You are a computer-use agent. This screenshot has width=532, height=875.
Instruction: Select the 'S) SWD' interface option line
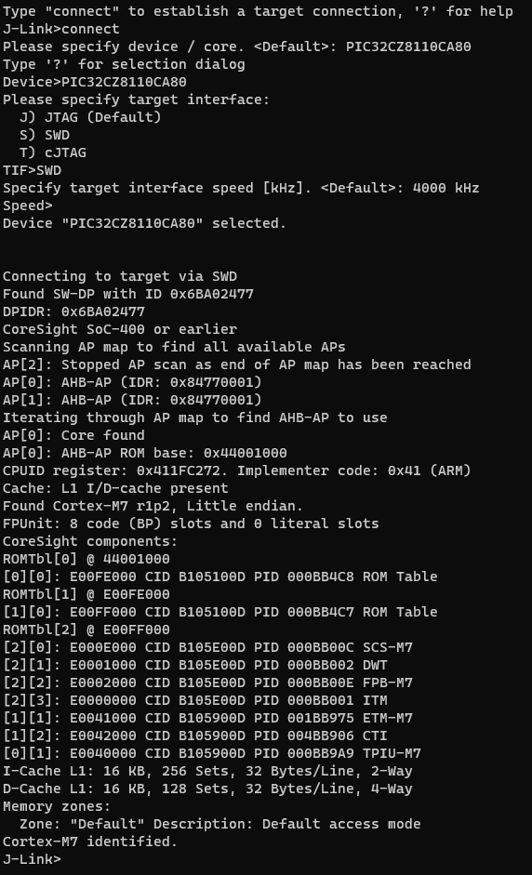[45, 135]
